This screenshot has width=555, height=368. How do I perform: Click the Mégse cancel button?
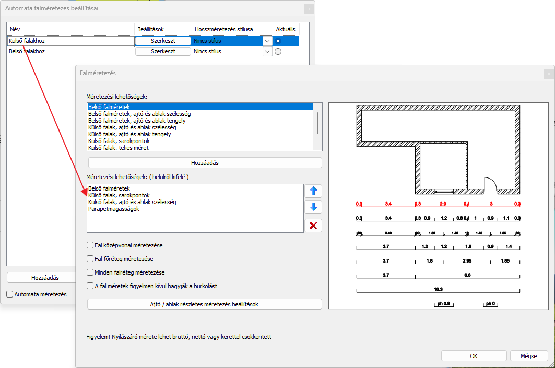(528, 356)
